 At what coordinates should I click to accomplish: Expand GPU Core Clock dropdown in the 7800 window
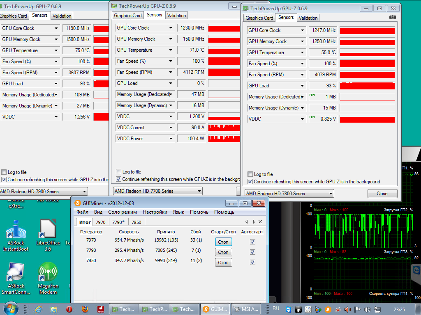(302, 30)
